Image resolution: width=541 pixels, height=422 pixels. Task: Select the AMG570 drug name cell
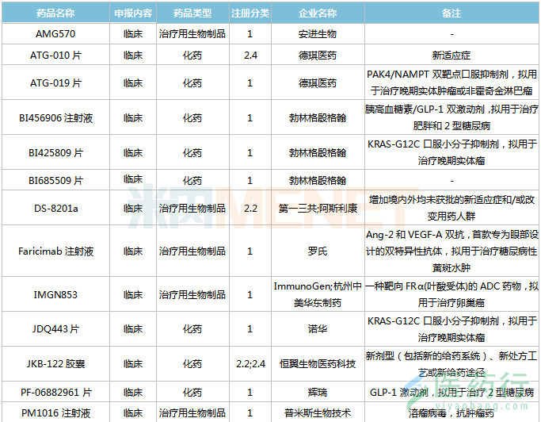pyautogui.click(x=55, y=34)
